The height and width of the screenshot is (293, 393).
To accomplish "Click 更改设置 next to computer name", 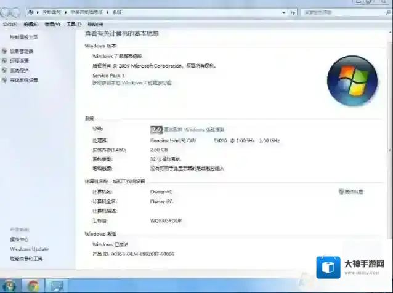I will (x=351, y=191).
